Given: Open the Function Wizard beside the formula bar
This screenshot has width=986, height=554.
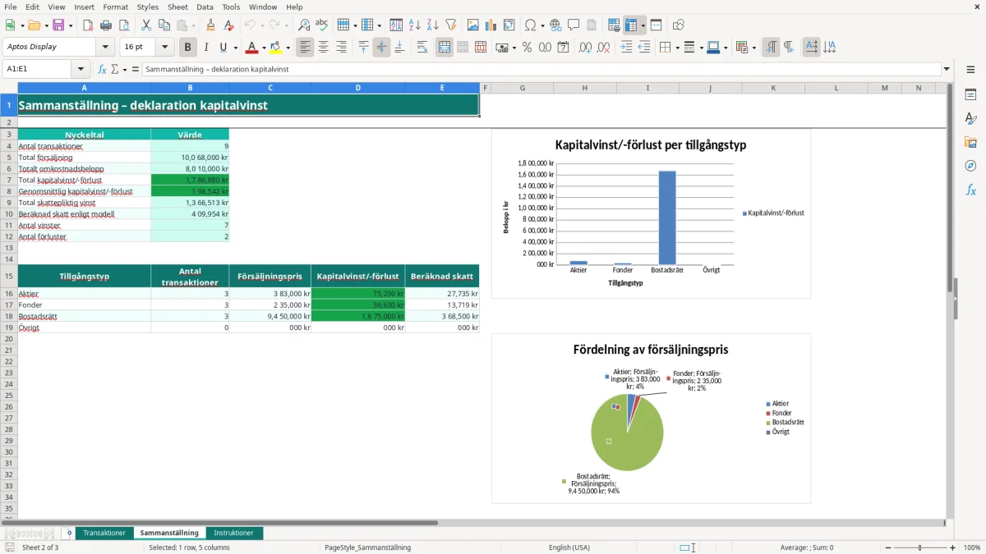Looking at the screenshot, I should pyautogui.click(x=103, y=69).
